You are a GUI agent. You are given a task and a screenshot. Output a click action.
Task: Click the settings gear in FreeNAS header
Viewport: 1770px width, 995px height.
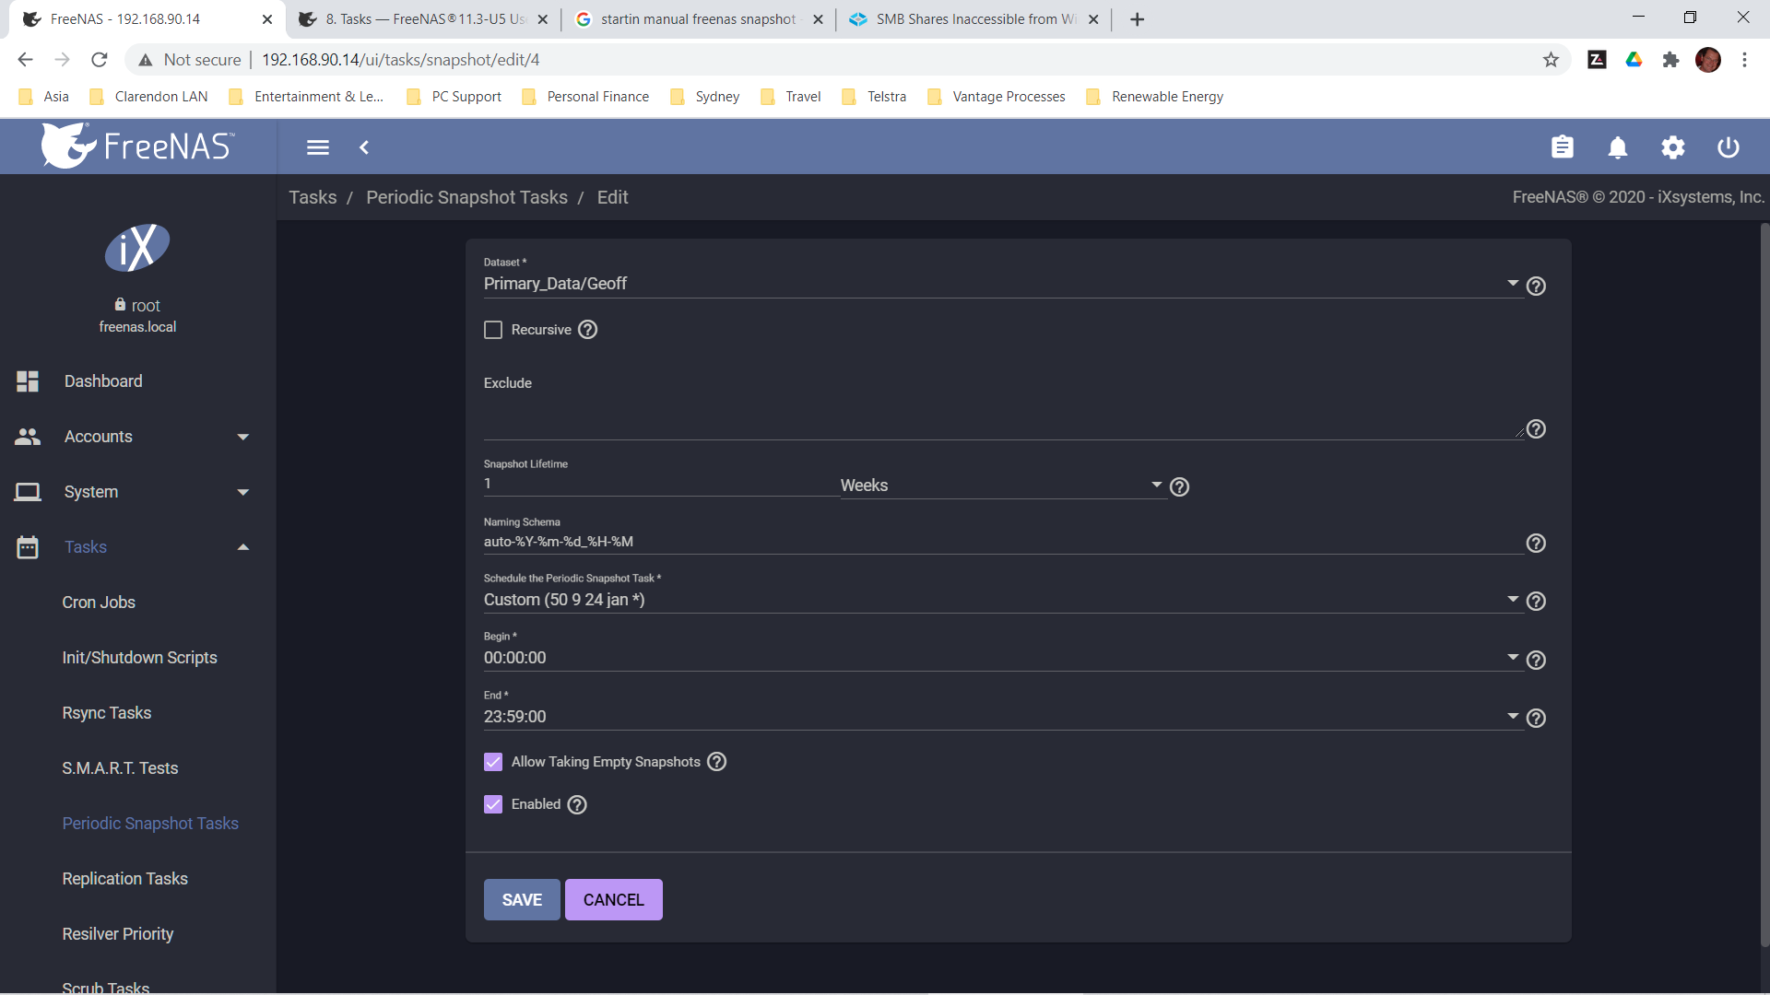point(1672,147)
